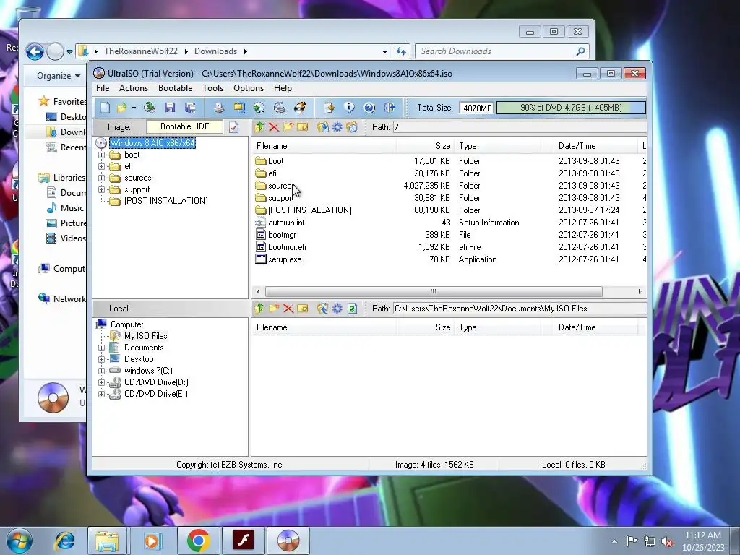The image size is (740, 555).
Task: Click the 90% of DVD 4.7GB capacity bar
Action: [571, 108]
